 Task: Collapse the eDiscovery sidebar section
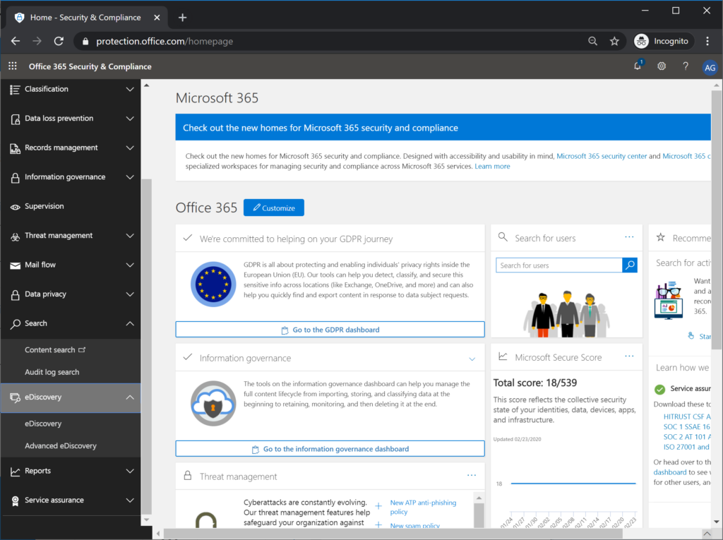(x=129, y=397)
